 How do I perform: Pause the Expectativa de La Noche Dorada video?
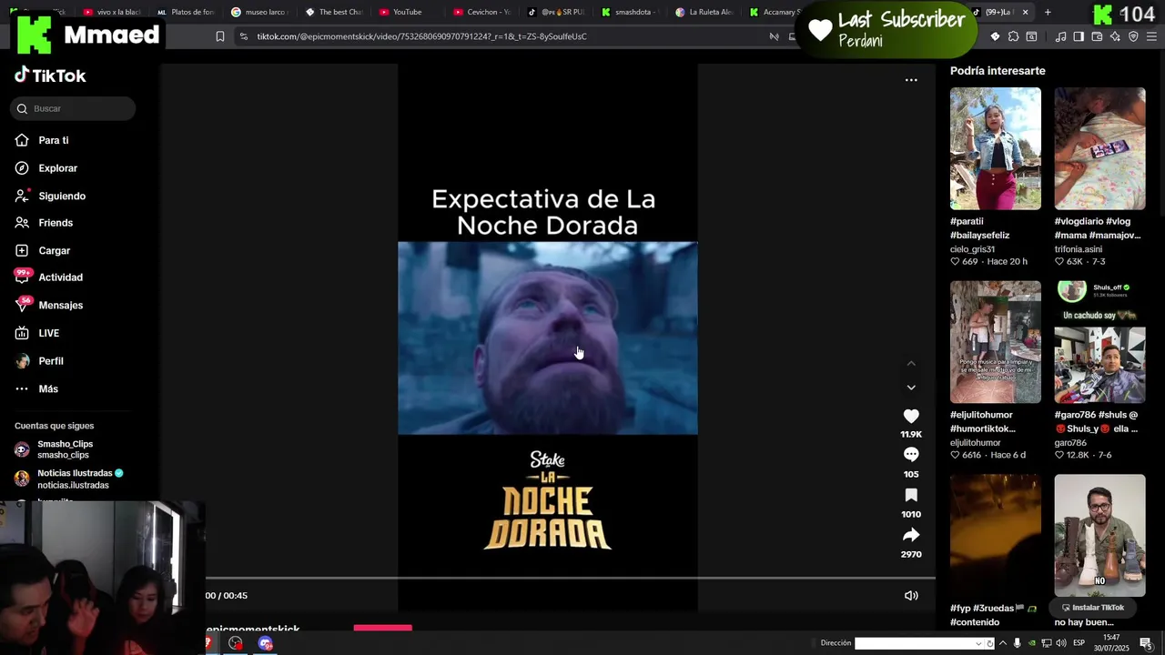click(548, 338)
